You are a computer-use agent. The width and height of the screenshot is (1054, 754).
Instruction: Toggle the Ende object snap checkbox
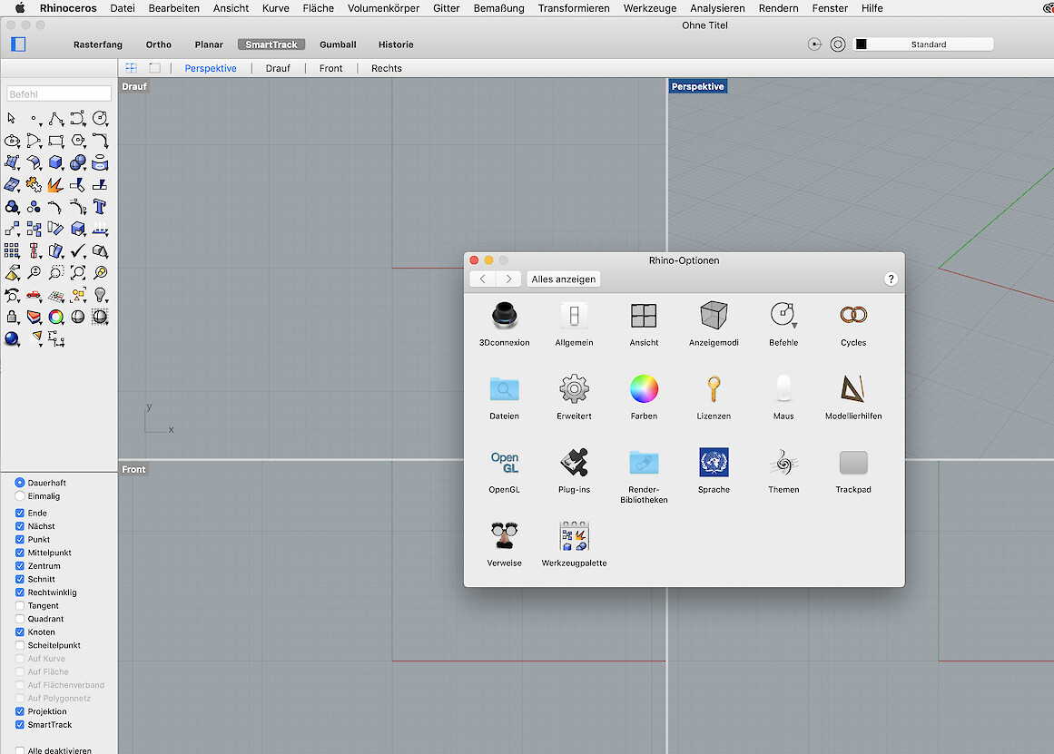19,513
